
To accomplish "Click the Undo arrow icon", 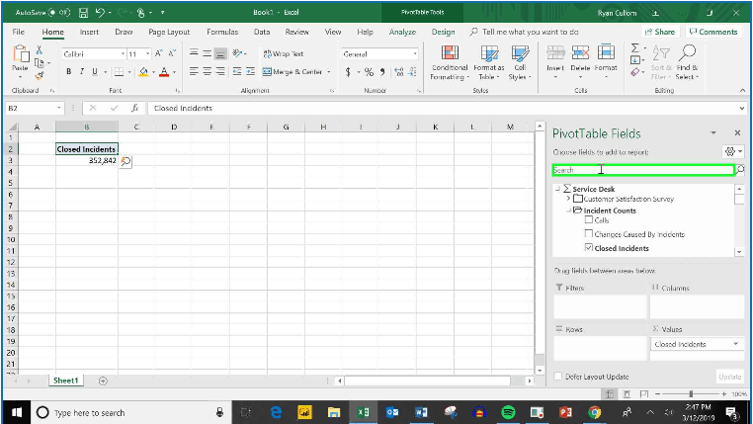I will (x=100, y=13).
